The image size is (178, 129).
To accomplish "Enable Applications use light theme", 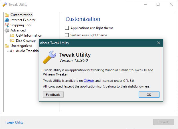I will tap(67, 28).
